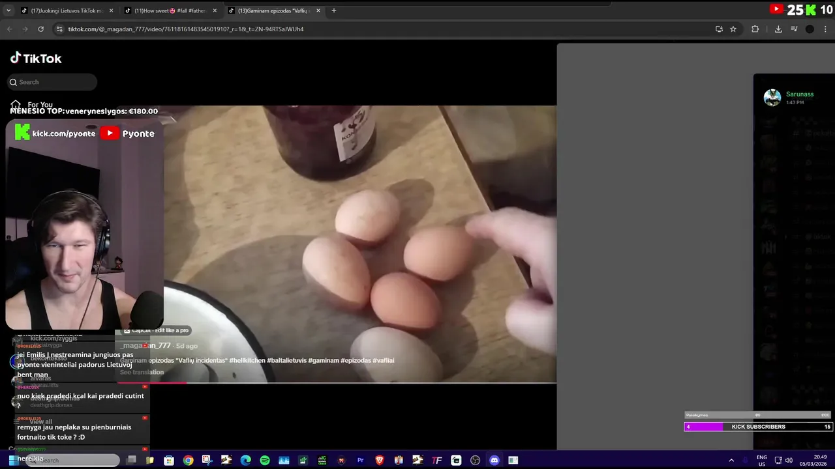
Task: Click 'See translation' under the caption
Action: pyautogui.click(x=142, y=373)
